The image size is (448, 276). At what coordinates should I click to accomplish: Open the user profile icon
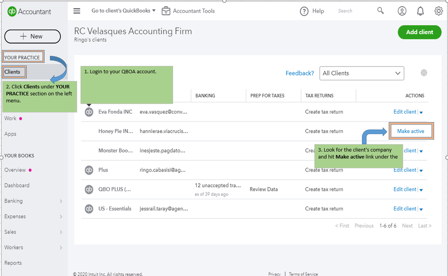tap(402, 11)
